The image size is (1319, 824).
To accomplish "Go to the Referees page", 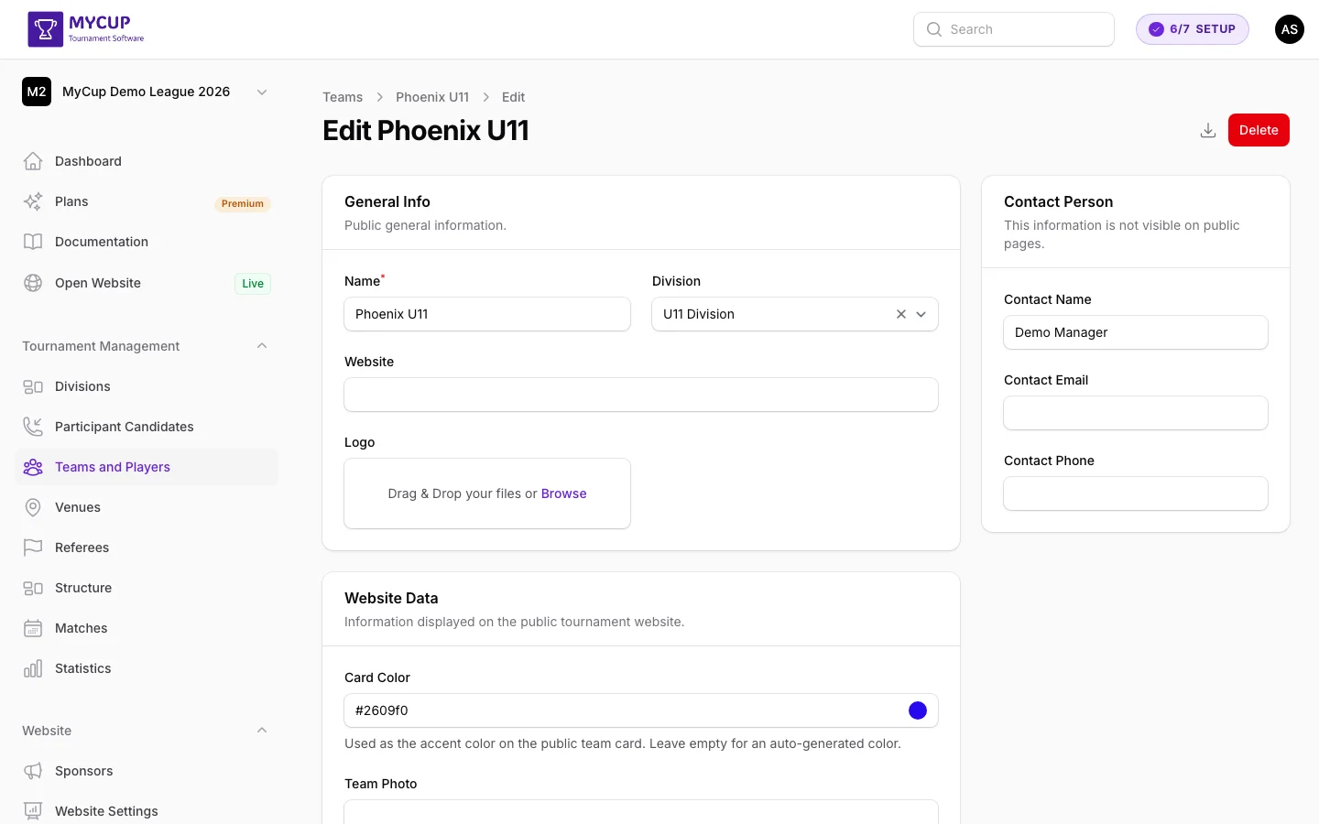I will pyautogui.click(x=147, y=548).
